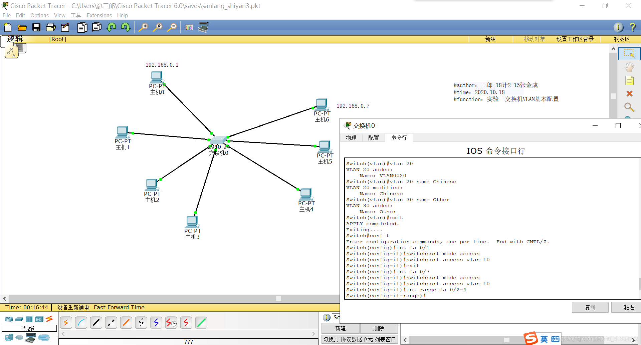This screenshot has height=345, width=641.
Task: Select the 交换机0 switch in the topology
Action: (x=219, y=140)
